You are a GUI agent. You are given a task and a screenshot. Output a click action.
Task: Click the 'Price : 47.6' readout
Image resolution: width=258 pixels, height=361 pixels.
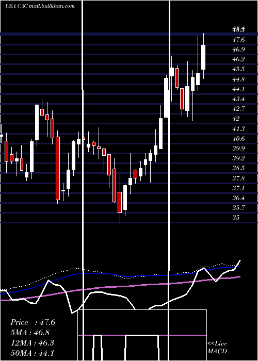[x=33, y=322]
